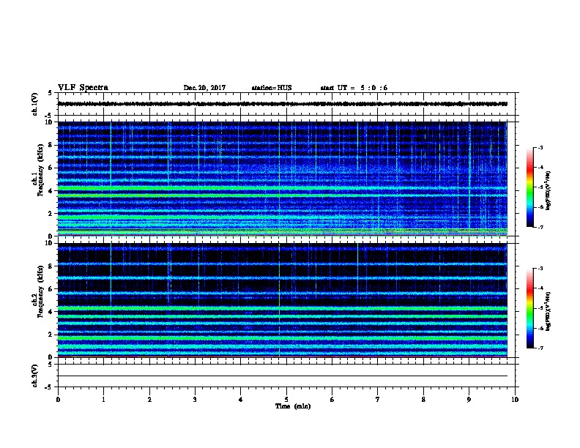Click the "ch.3(V)" axis label
Image resolution: width=580 pixels, height=448 pixels.
35,376
